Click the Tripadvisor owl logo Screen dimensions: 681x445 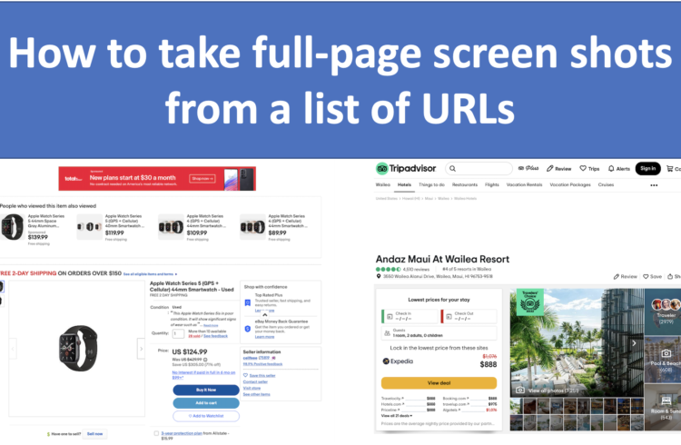click(x=381, y=168)
